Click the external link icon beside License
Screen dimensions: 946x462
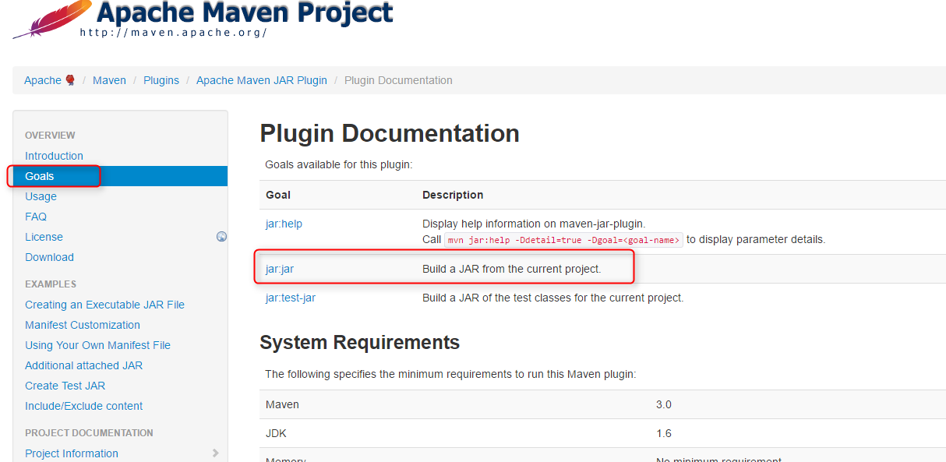[221, 237]
